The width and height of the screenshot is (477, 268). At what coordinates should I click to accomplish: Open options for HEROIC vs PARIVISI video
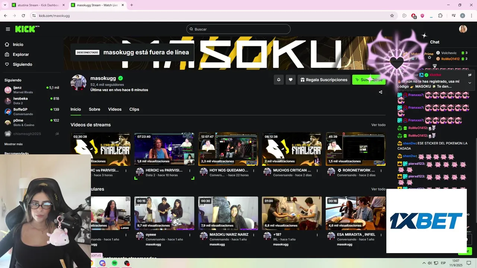click(x=190, y=171)
